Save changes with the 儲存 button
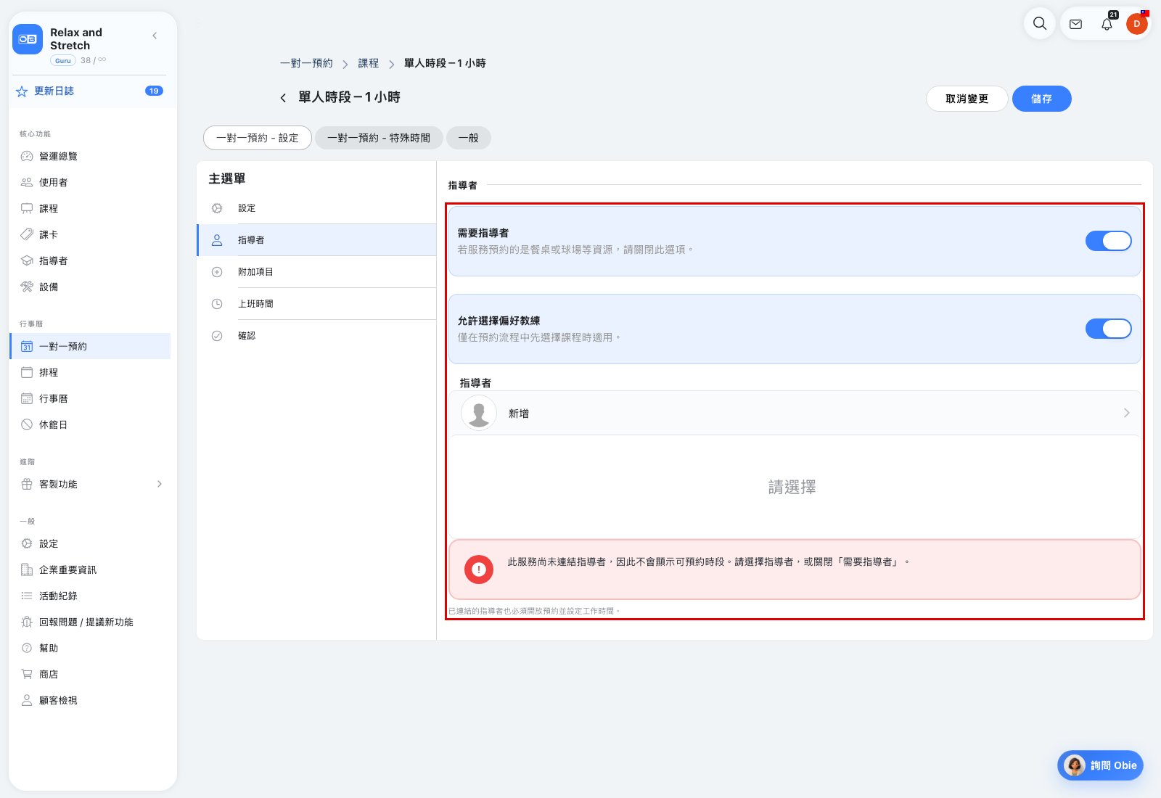 (x=1041, y=99)
